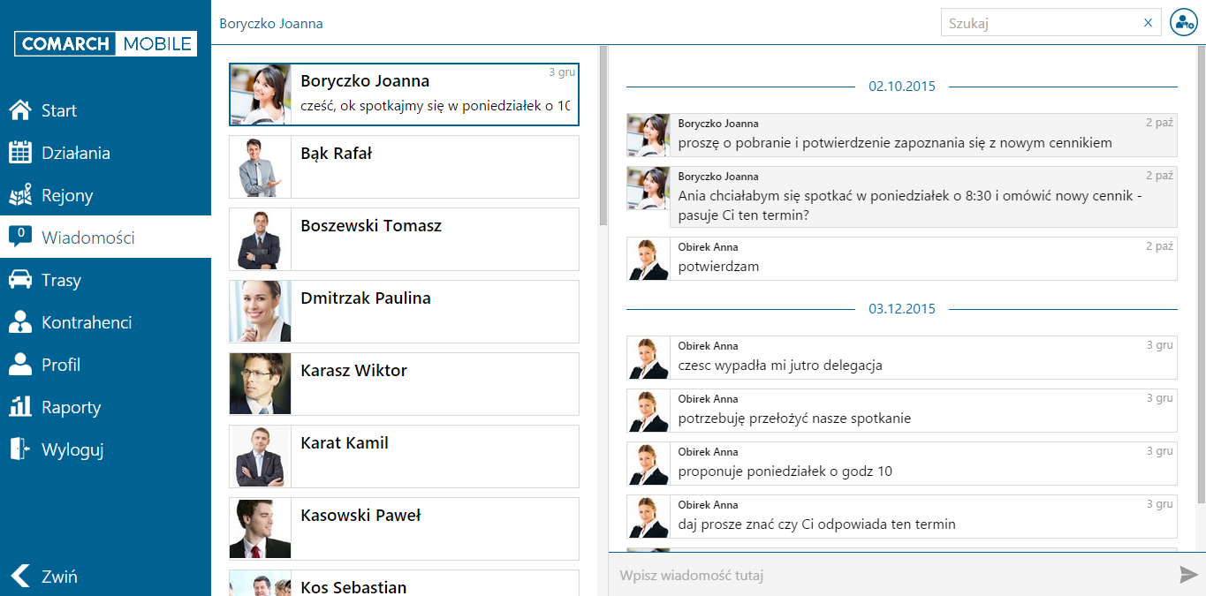Clear the Szukaj search field with X
This screenshot has height=596, width=1206.
click(x=1148, y=23)
